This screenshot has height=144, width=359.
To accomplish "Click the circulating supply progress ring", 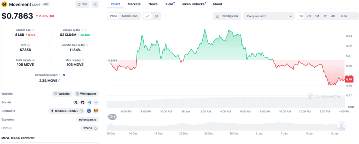I will (60, 81).
